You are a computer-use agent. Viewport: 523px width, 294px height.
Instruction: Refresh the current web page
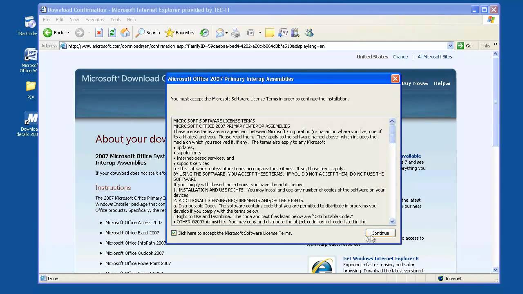[112, 33]
